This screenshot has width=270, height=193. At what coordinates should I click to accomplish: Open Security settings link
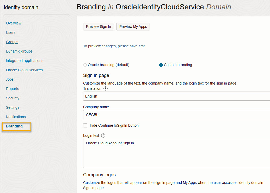coord(13,98)
